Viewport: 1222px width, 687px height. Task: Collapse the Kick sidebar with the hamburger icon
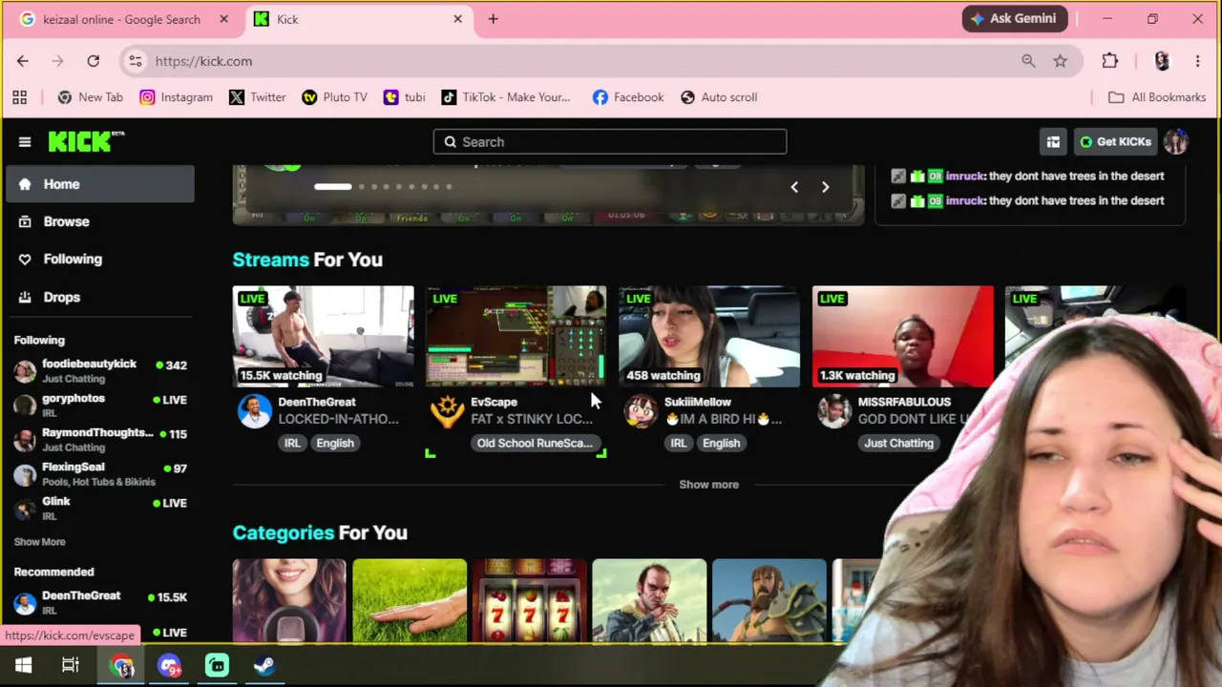(x=25, y=142)
